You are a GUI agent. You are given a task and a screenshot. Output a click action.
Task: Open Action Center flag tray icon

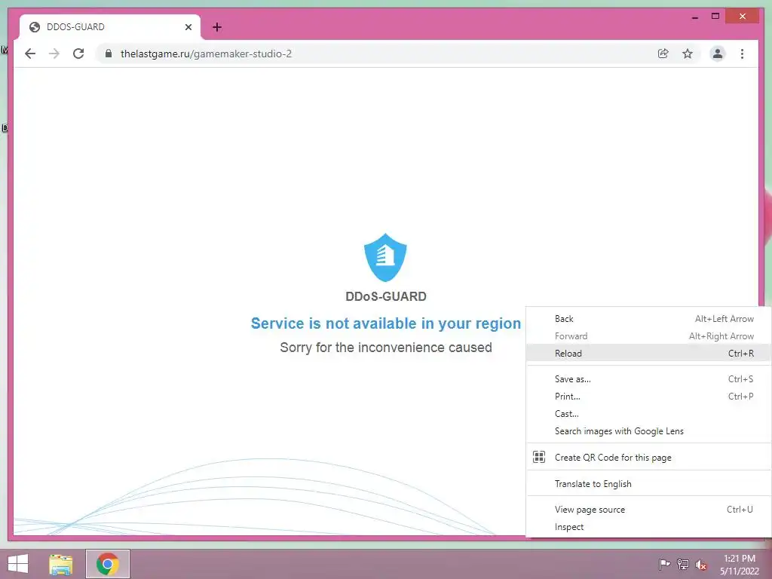(x=664, y=564)
